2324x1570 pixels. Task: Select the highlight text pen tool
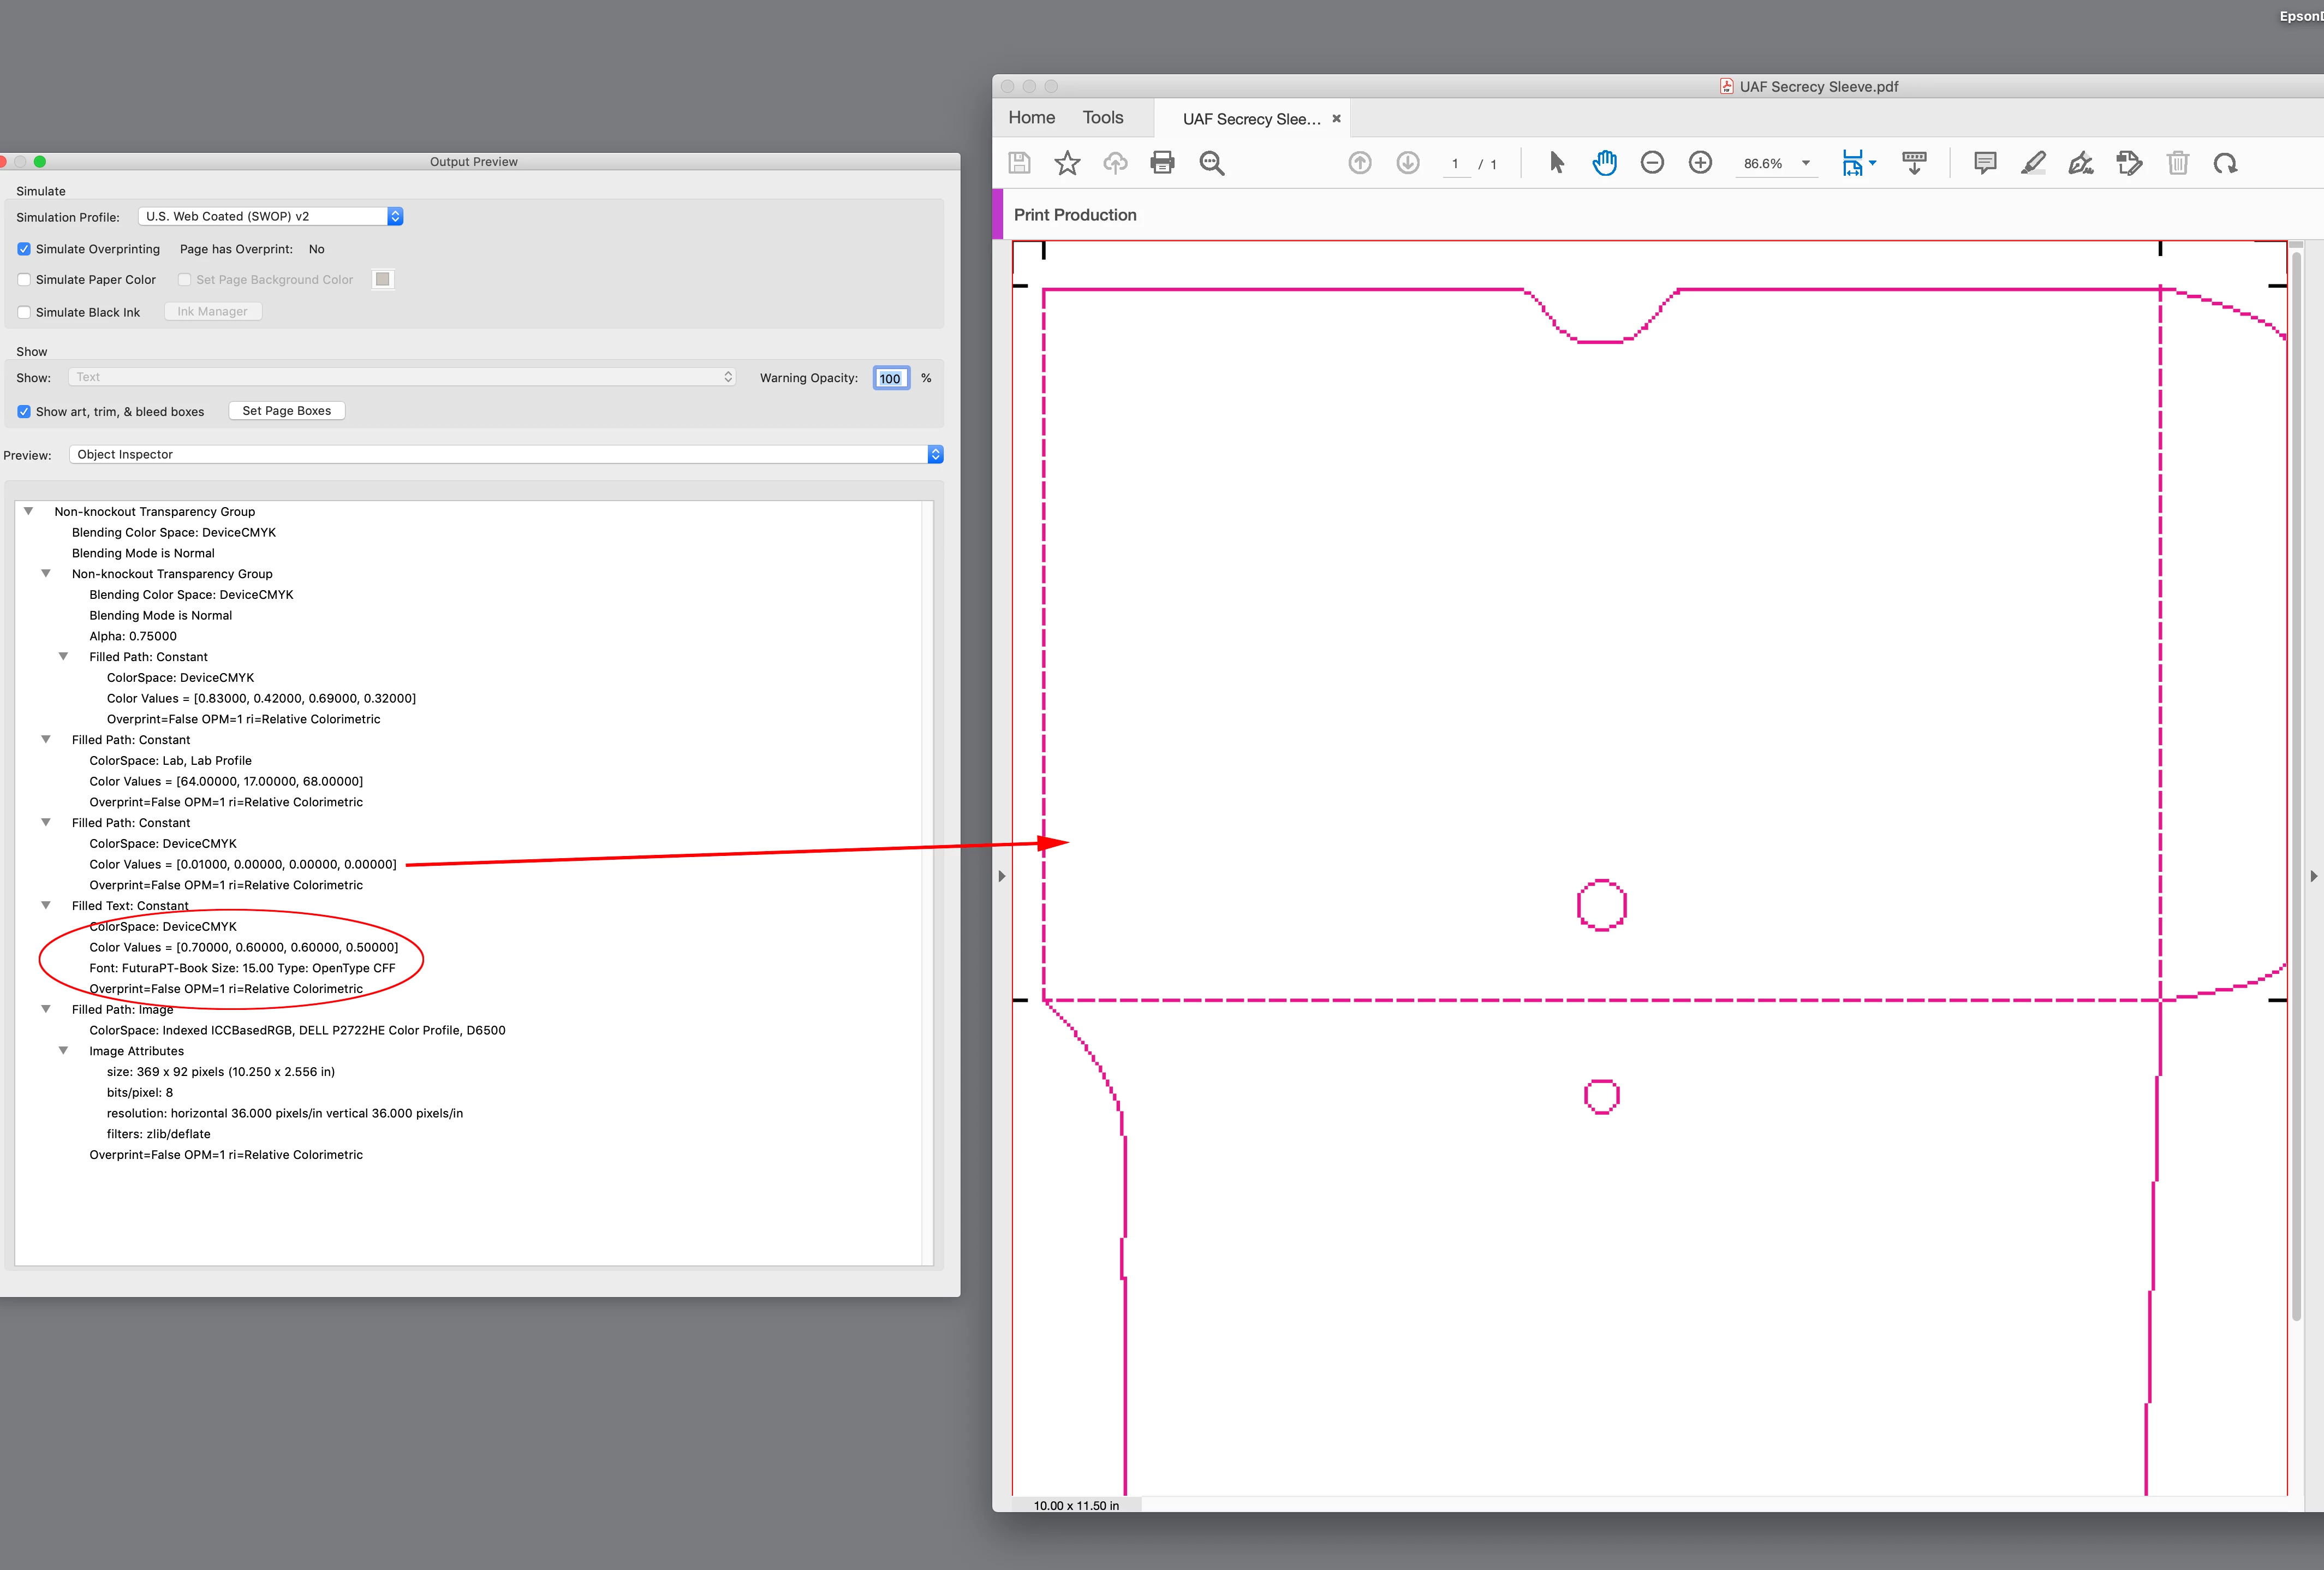pos(2033,163)
